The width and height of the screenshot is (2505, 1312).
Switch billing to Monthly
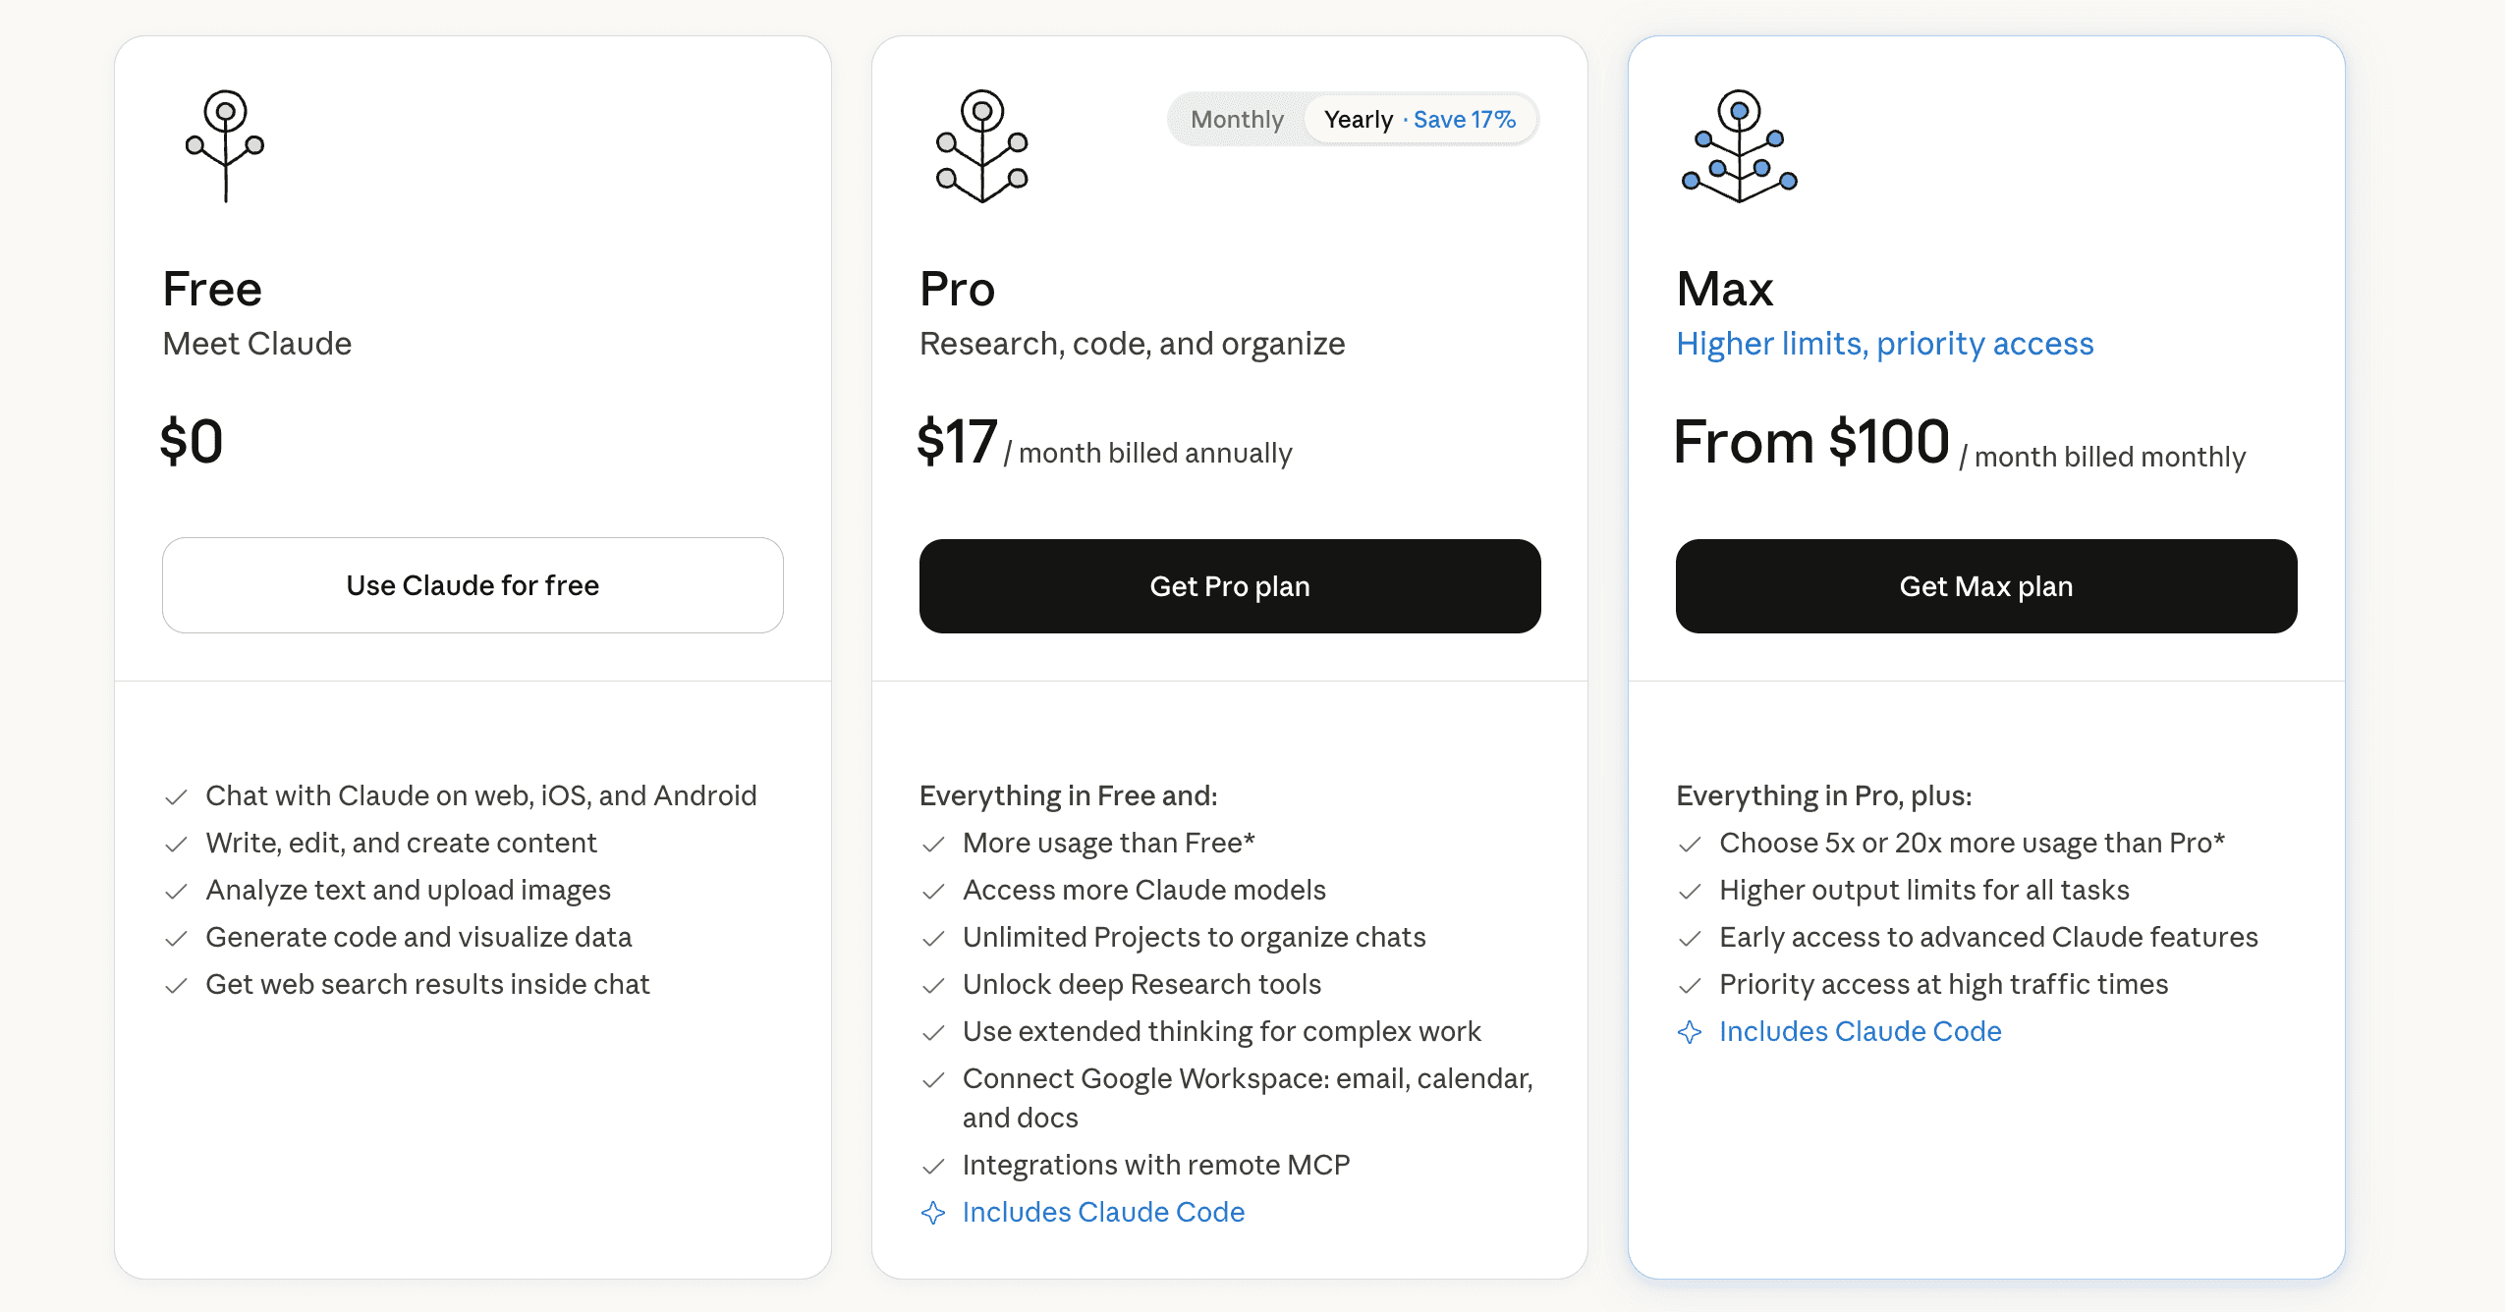tap(1238, 119)
